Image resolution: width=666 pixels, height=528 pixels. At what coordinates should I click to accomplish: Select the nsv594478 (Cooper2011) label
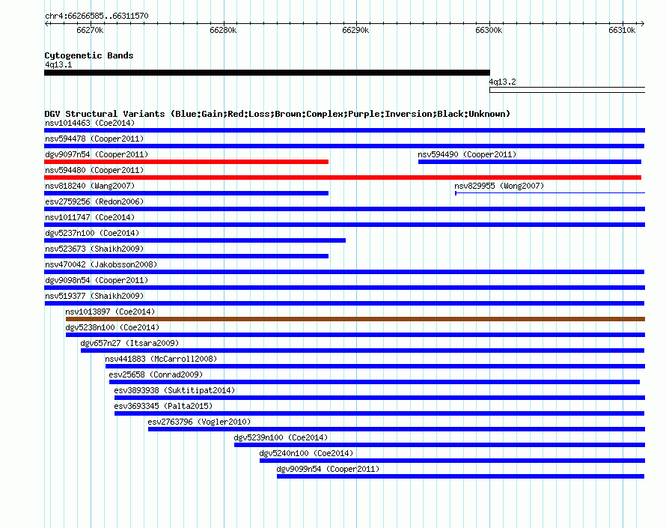(x=94, y=139)
